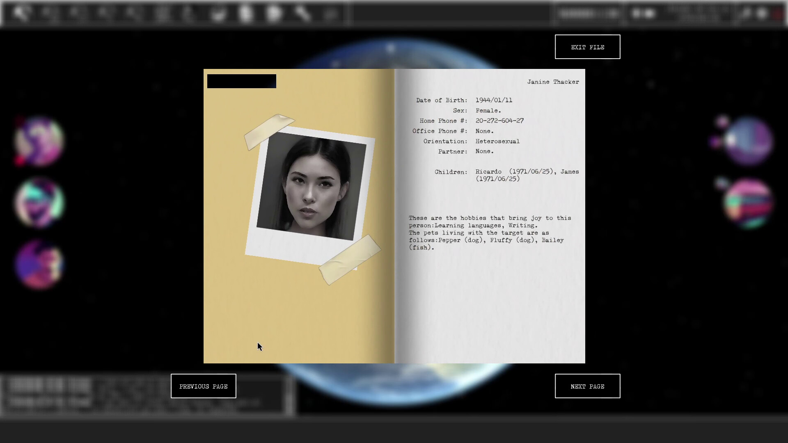
Task: Select the top-left pink and purple orb
Action: [39, 141]
